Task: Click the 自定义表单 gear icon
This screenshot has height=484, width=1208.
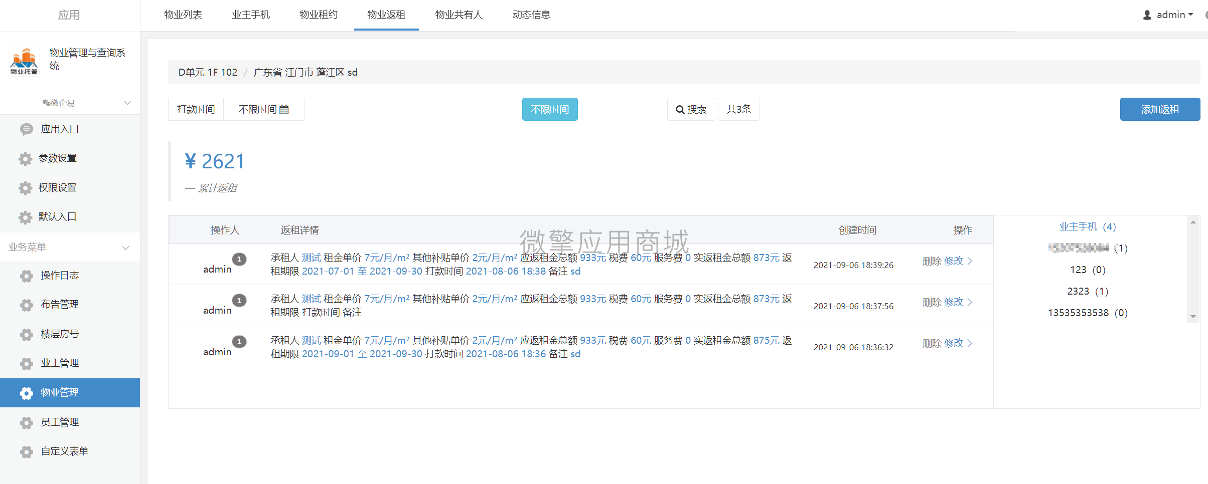Action: (x=27, y=452)
